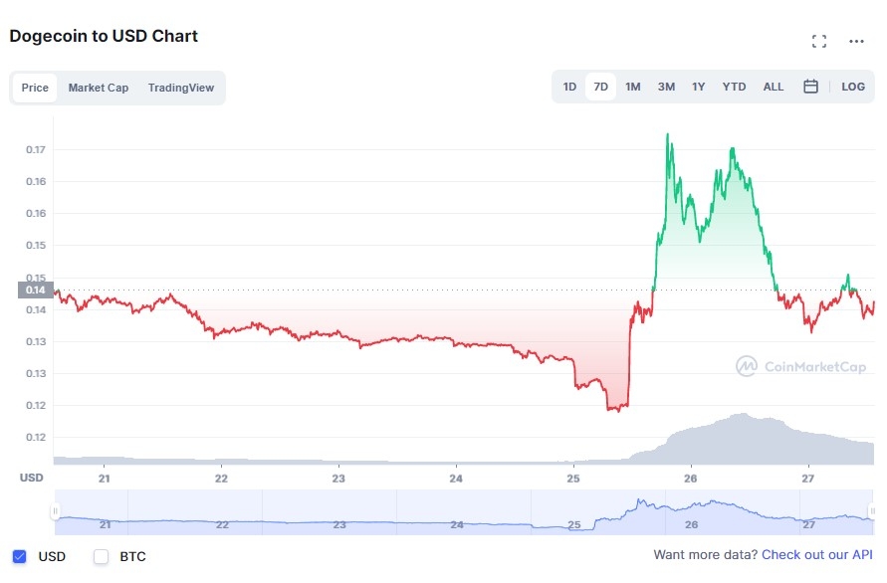Open the calendar date range picker
This screenshot has height=583, width=887.
[x=810, y=87]
